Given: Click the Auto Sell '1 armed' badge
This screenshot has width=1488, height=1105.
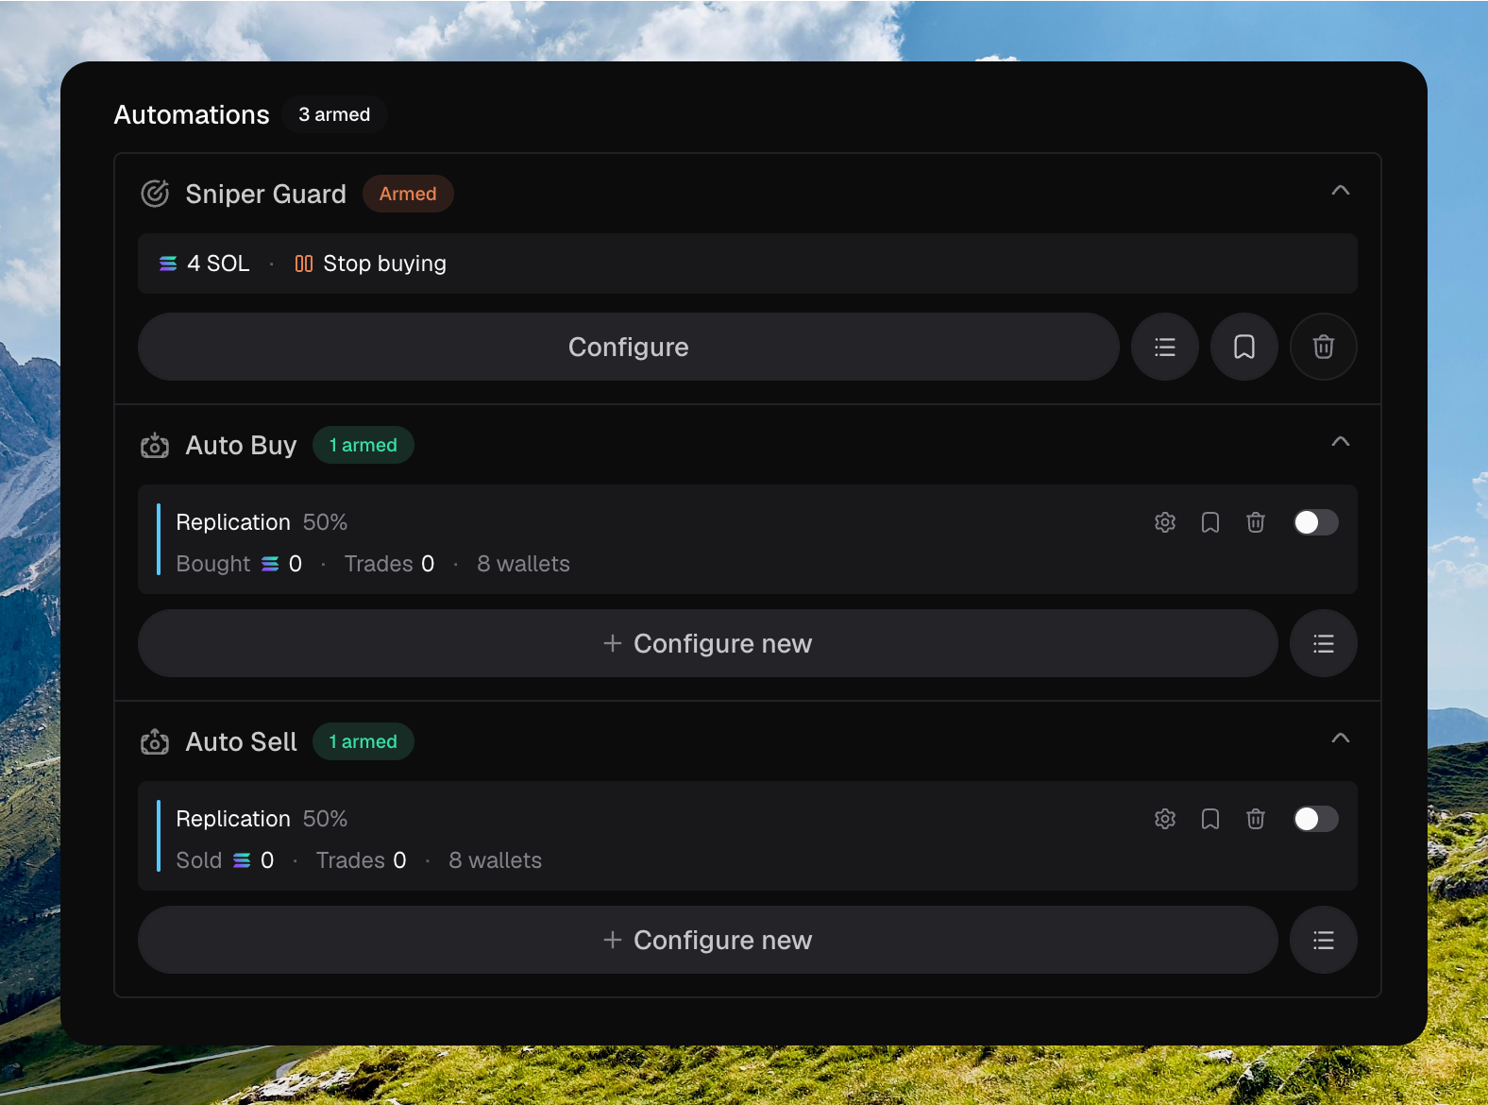Looking at the screenshot, I should point(363,741).
